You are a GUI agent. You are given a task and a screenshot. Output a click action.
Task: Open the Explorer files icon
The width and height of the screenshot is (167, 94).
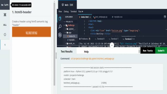[x=60, y=19]
